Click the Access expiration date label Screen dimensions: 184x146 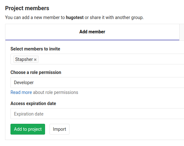tap(33, 103)
